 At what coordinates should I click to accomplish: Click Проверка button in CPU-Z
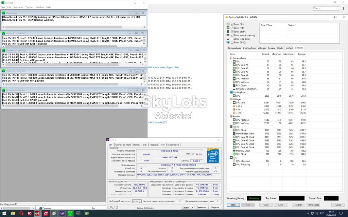pos(201,208)
